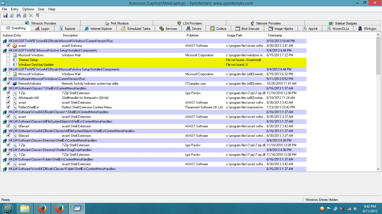Viewport: 382px width, 214px height.
Task: Uncheck the avast! Antivirus Run entry
Action: [8, 46]
